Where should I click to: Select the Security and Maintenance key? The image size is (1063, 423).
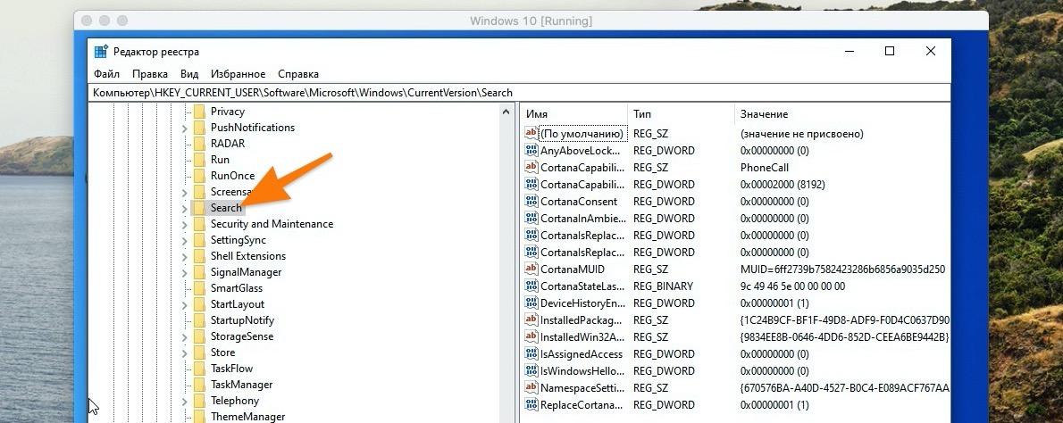pos(272,224)
